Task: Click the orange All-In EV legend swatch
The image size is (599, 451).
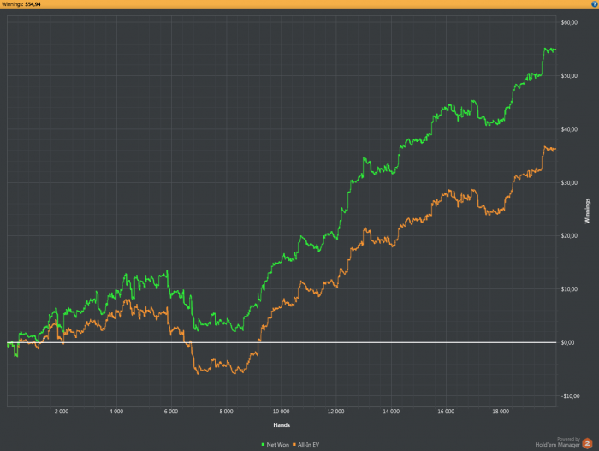Action: pyautogui.click(x=294, y=444)
